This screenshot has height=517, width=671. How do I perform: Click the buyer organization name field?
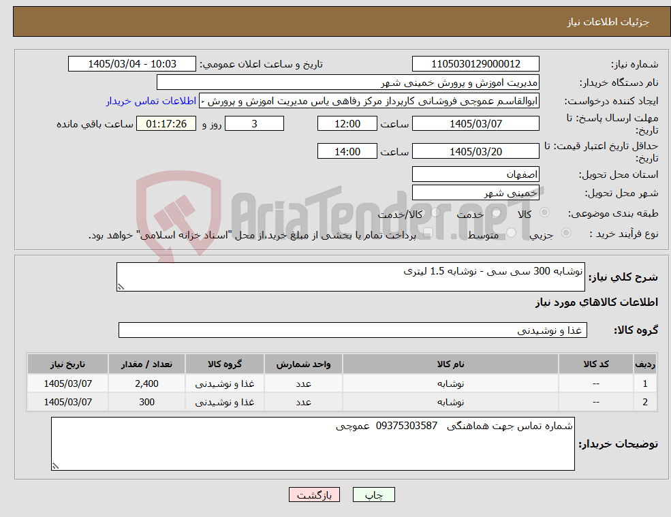(348, 82)
